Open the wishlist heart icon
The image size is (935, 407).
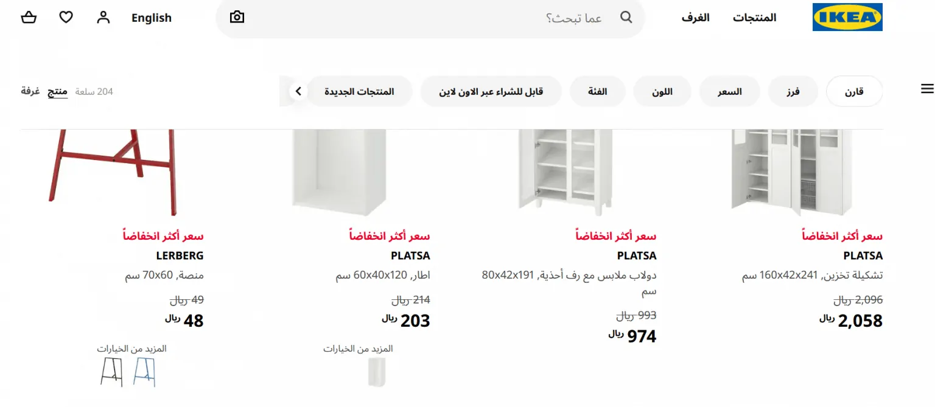66,18
